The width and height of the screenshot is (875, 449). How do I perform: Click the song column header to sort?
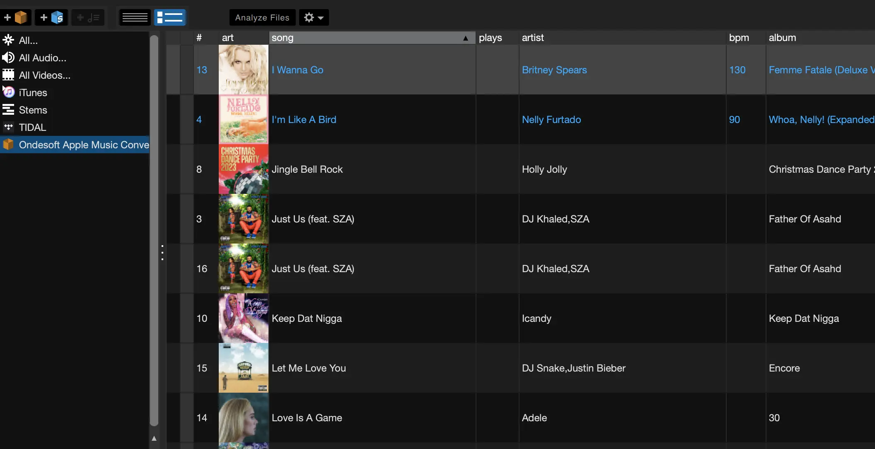[x=371, y=37]
